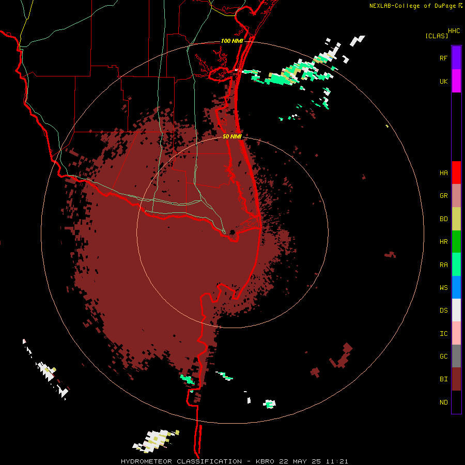This screenshot has width=465, height=465.
Task: Click the KBRO station identifier
Action: click(x=265, y=461)
